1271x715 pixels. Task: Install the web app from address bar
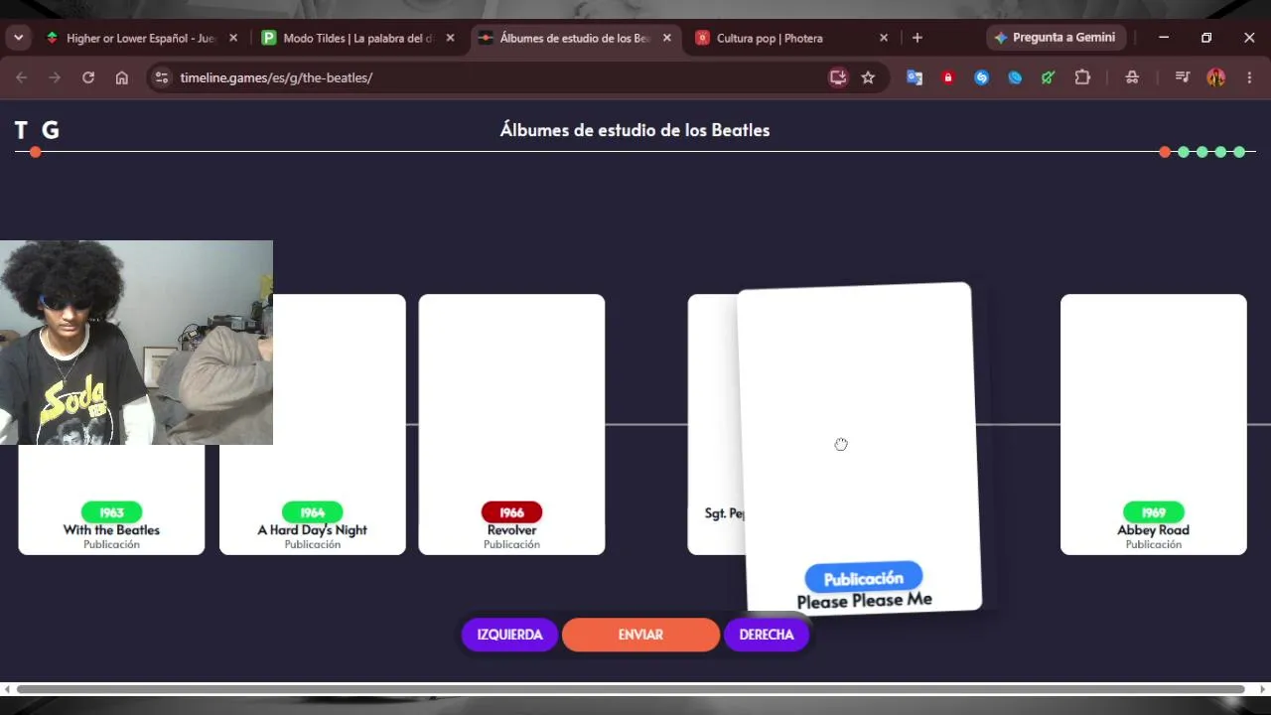(x=838, y=77)
